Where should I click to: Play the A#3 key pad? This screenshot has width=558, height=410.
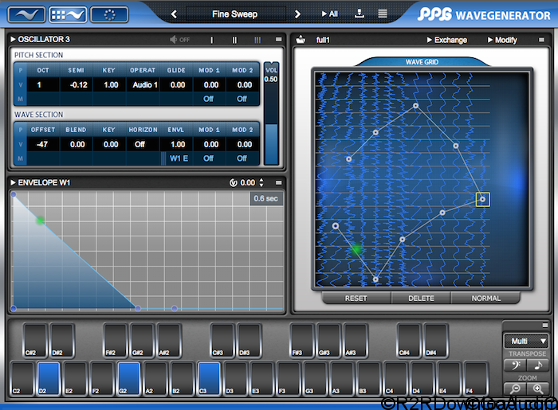click(356, 340)
